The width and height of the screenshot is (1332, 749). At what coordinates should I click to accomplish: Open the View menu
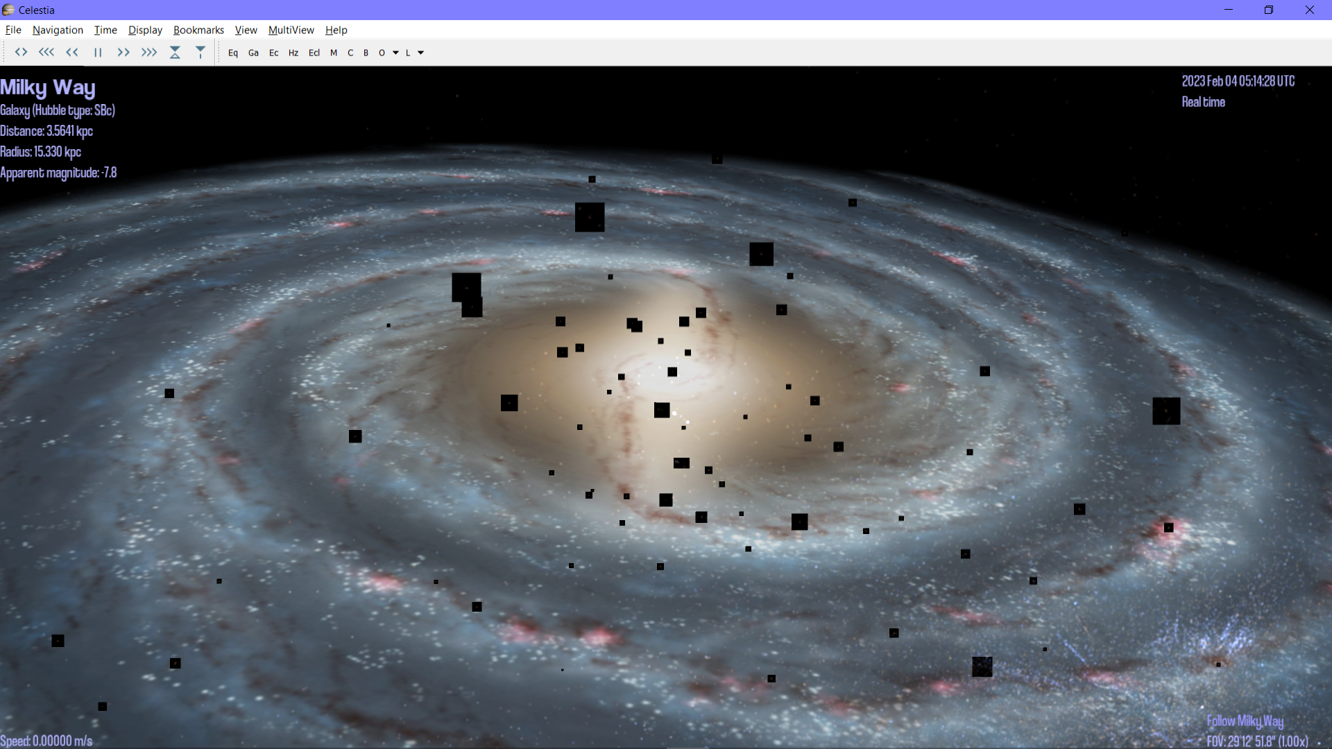coord(246,30)
